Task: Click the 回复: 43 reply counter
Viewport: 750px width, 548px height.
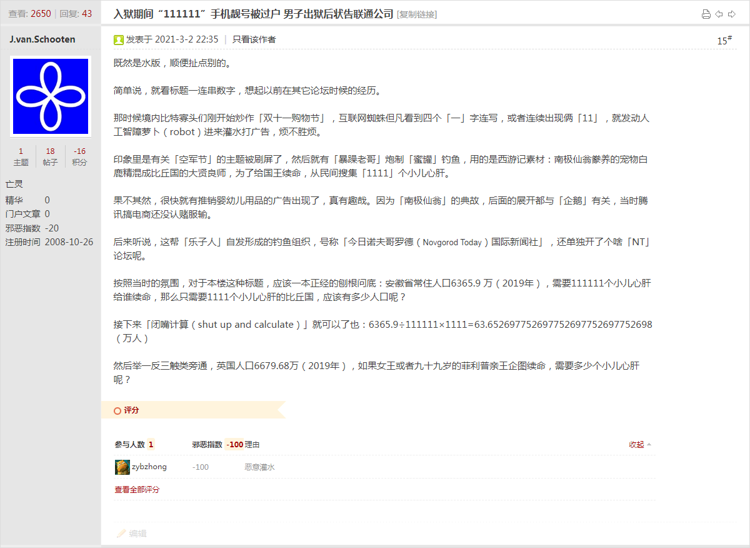Action: pyautogui.click(x=76, y=14)
